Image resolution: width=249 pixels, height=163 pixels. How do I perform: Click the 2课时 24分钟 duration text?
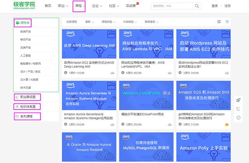click(77, 125)
